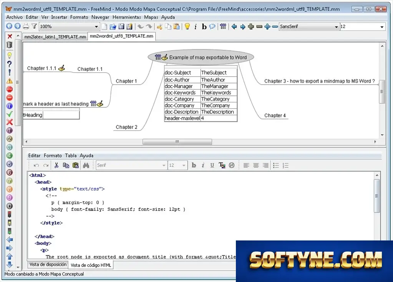The image size is (393, 282).
Task: Open the Insertar menu
Action: pos(59,17)
